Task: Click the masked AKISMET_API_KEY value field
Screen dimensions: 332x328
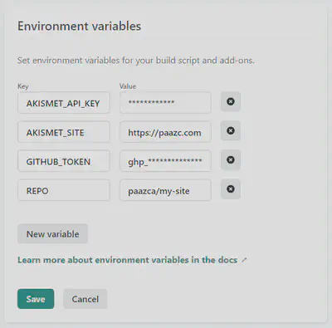Action: tap(165, 103)
